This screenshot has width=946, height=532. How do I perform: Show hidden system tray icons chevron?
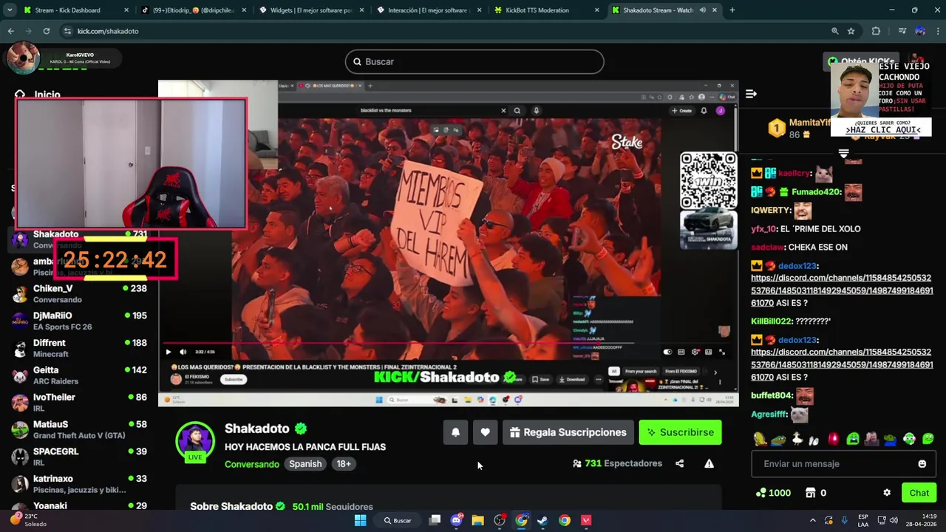click(x=812, y=520)
